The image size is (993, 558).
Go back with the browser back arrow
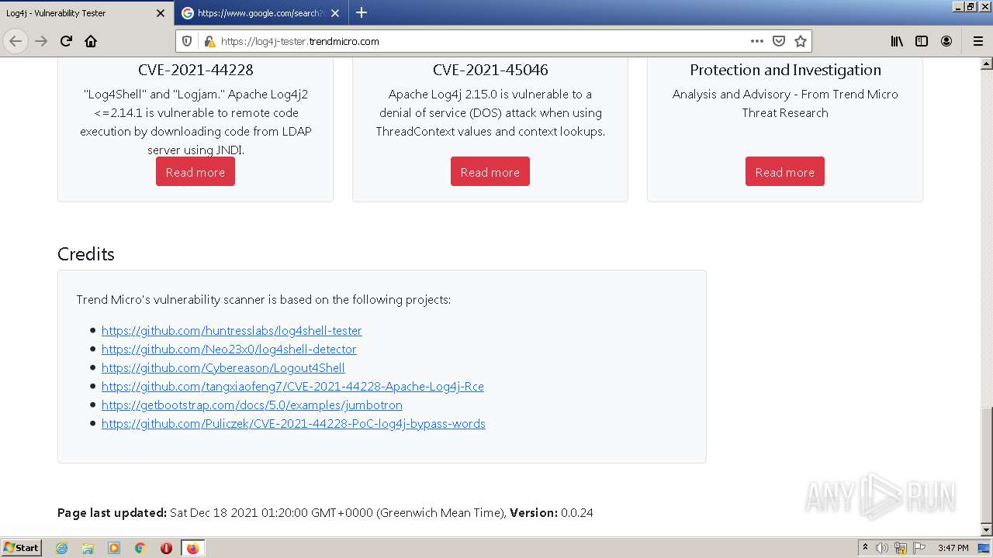pyautogui.click(x=16, y=41)
